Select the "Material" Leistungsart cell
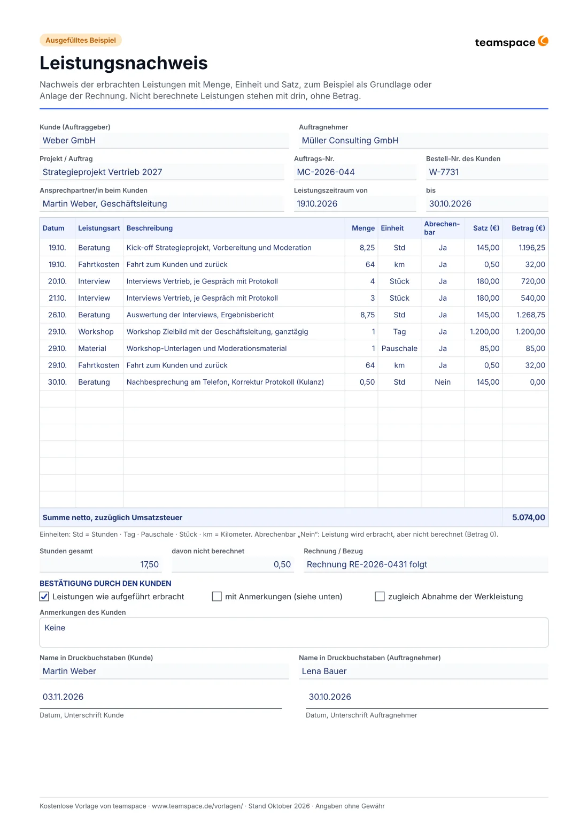 (x=99, y=349)
